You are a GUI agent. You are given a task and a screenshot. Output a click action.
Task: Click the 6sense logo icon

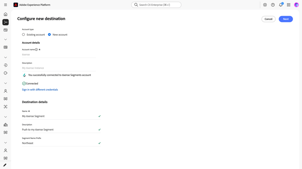pyautogui.click(x=24, y=75)
